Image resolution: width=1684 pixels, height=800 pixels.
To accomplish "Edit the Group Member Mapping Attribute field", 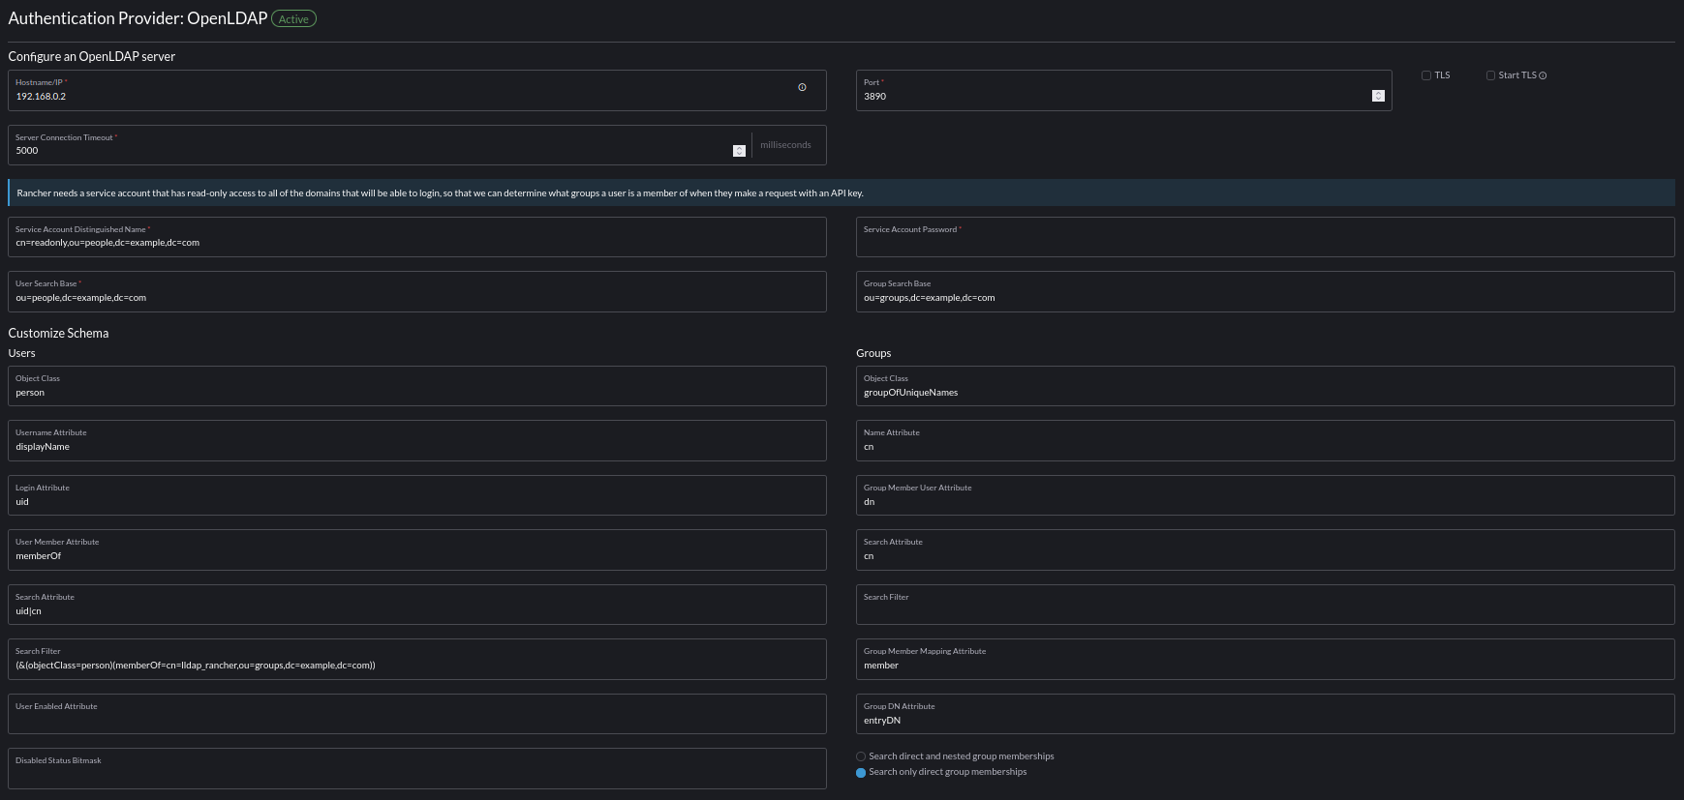I will coord(1265,659).
